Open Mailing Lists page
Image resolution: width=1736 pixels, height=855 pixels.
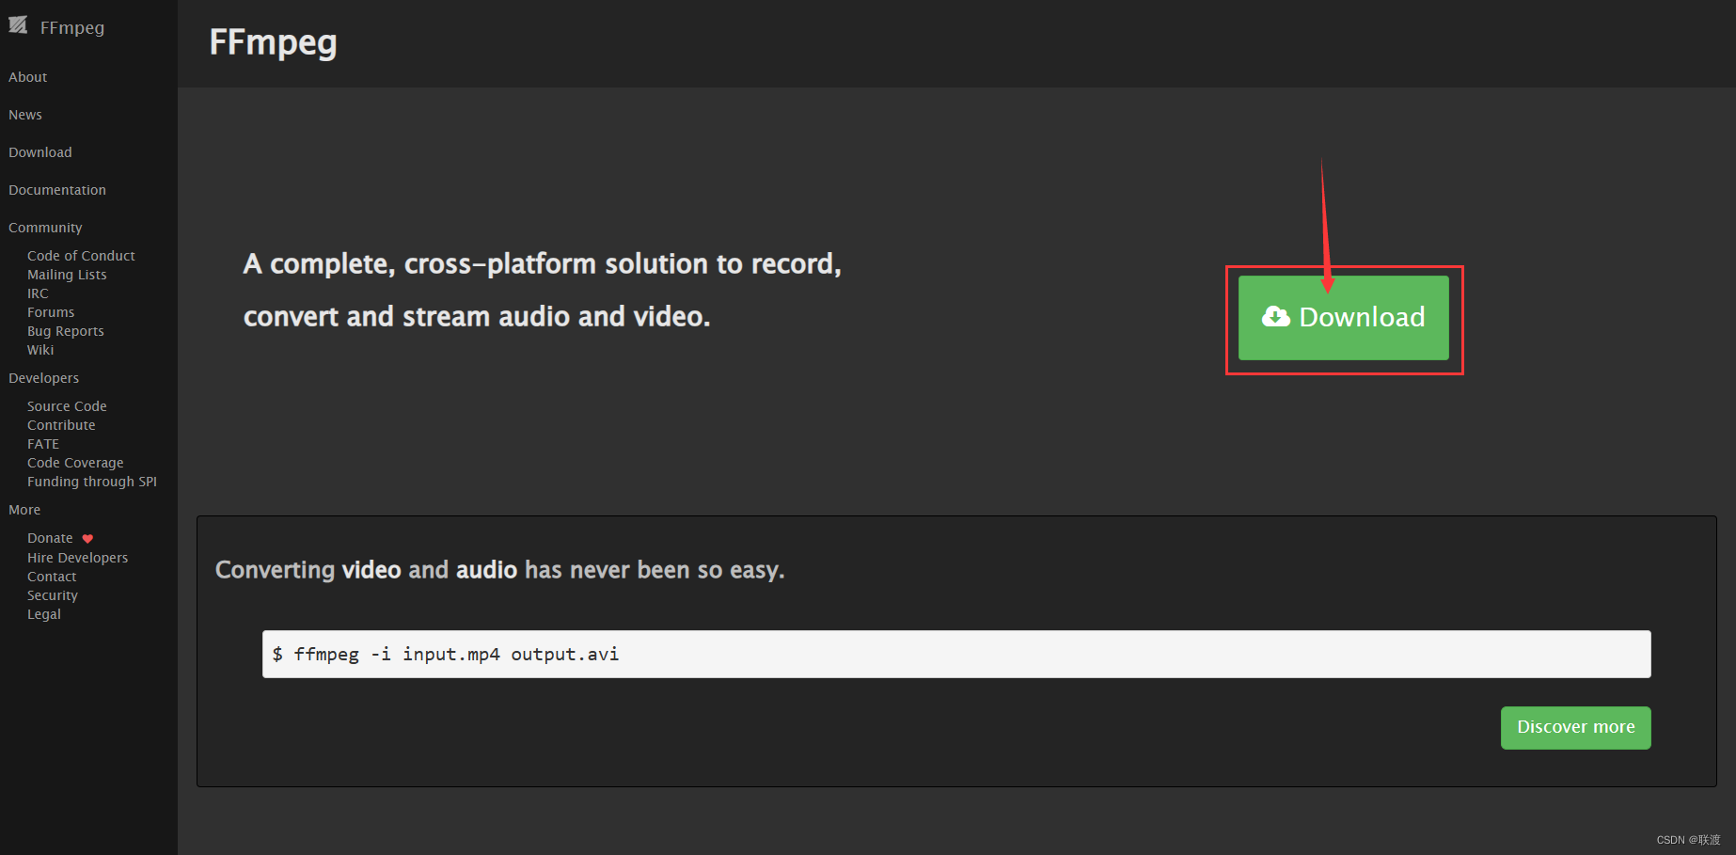67,275
